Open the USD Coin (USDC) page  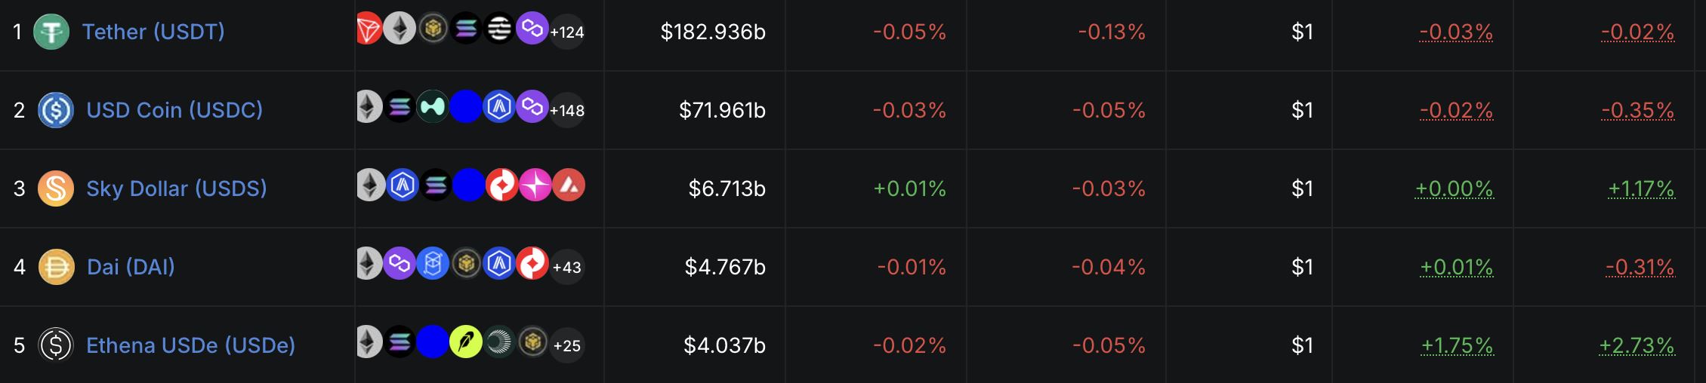pos(174,110)
